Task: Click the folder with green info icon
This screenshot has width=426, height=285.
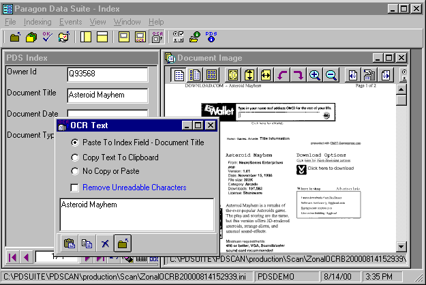Action: pos(195,37)
